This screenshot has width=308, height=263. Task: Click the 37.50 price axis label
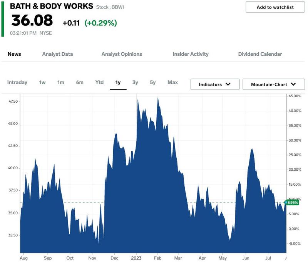[x=13, y=190]
